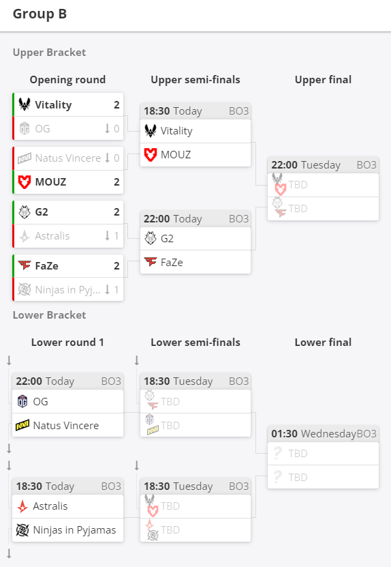This screenshot has height=567, width=391.
Task: Click the Ninjas in Pyjamas team name in lower round 1
Action: tap(74, 529)
